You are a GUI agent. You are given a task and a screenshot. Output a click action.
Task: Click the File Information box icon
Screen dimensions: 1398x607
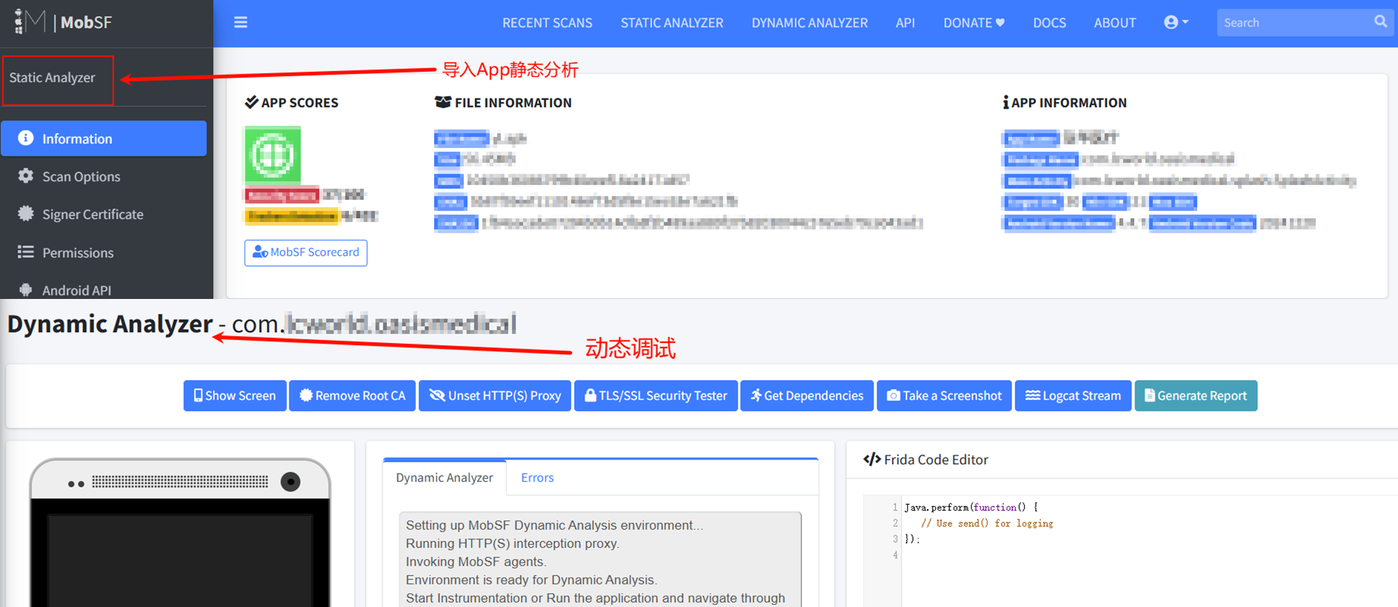pos(442,103)
